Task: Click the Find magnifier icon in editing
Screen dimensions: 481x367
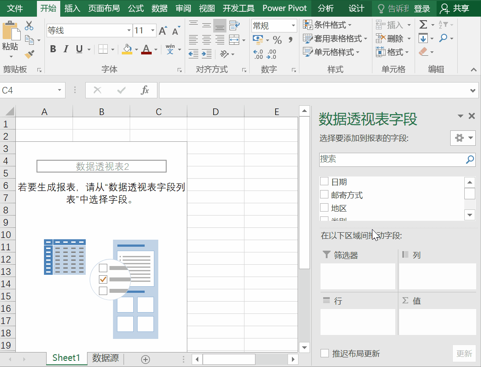Action: tap(443, 38)
